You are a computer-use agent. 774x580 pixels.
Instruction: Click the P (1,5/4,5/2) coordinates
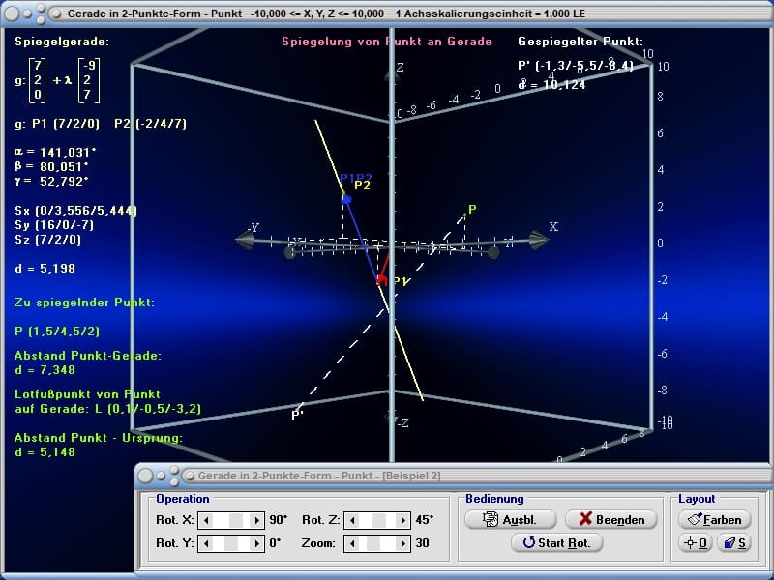pos(57,332)
